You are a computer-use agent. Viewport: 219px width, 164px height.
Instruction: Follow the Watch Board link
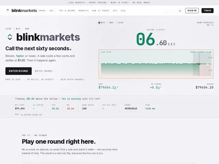[45, 71]
